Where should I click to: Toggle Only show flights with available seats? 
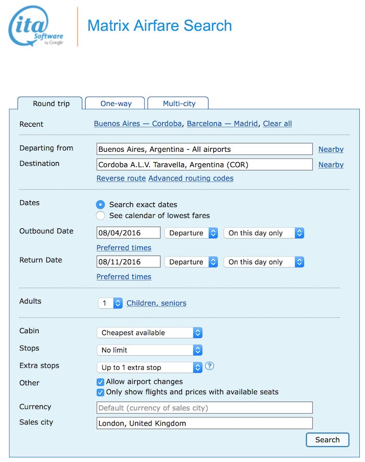click(100, 392)
